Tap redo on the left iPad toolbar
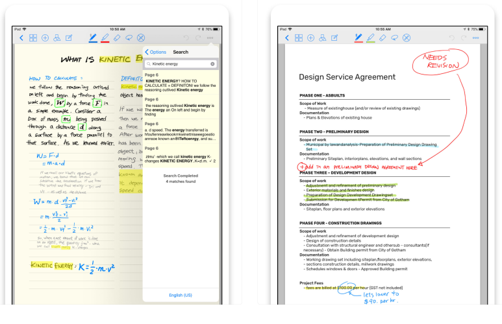The height and width of the screenshot is (324, 502). pos(198,38)
